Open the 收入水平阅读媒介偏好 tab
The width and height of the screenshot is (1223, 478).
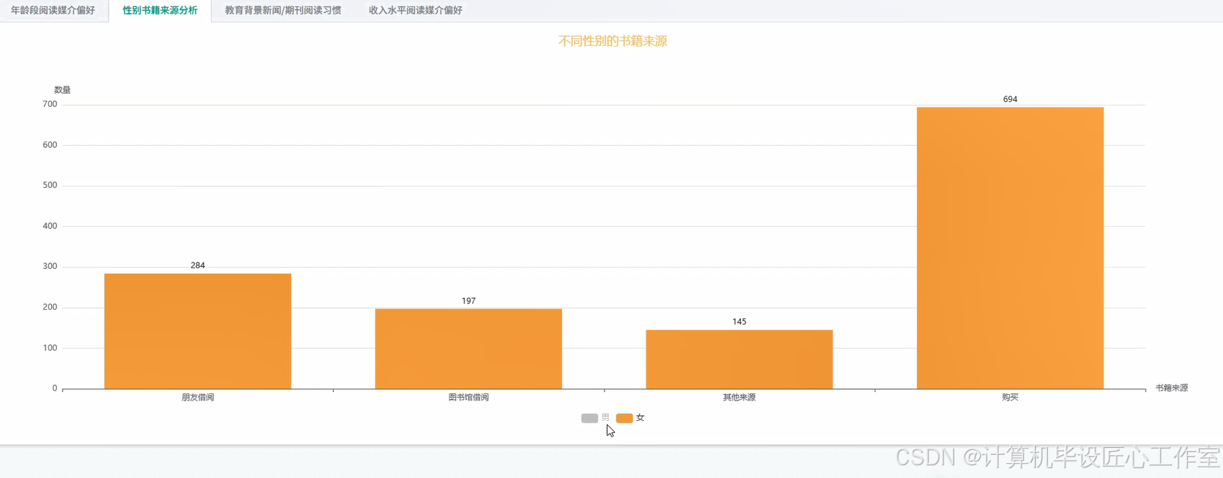(415, 11)
